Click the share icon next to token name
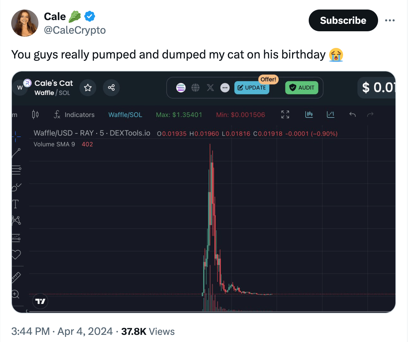Viewport: 408px width, 342px height. 111,88
